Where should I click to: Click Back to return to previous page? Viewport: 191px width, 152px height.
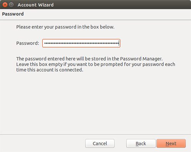[x=141, y=144]
